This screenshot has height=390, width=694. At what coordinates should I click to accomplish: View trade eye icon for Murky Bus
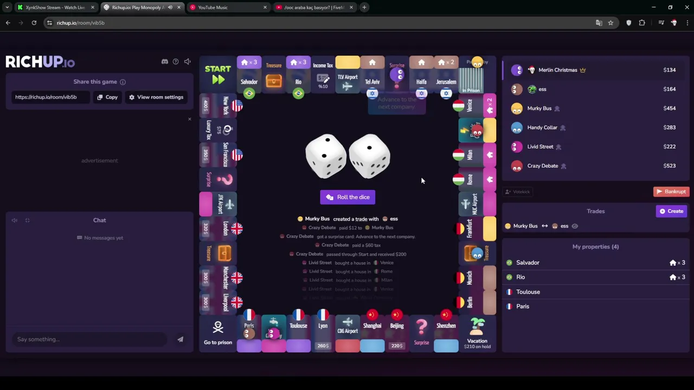point(575,226)
